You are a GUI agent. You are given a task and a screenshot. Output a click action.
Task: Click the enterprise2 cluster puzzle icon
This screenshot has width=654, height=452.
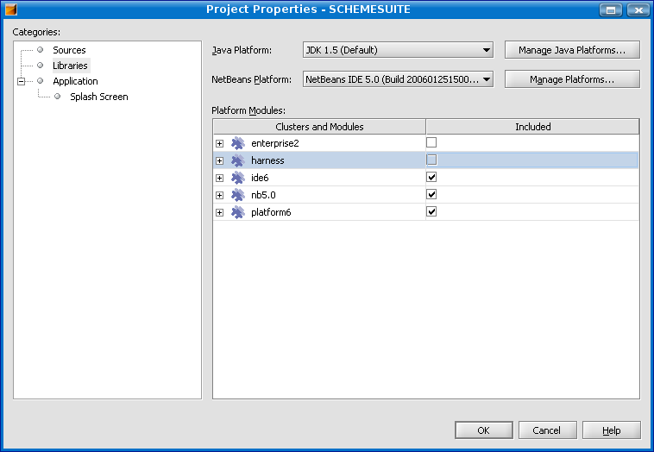[x=238, y=143]
